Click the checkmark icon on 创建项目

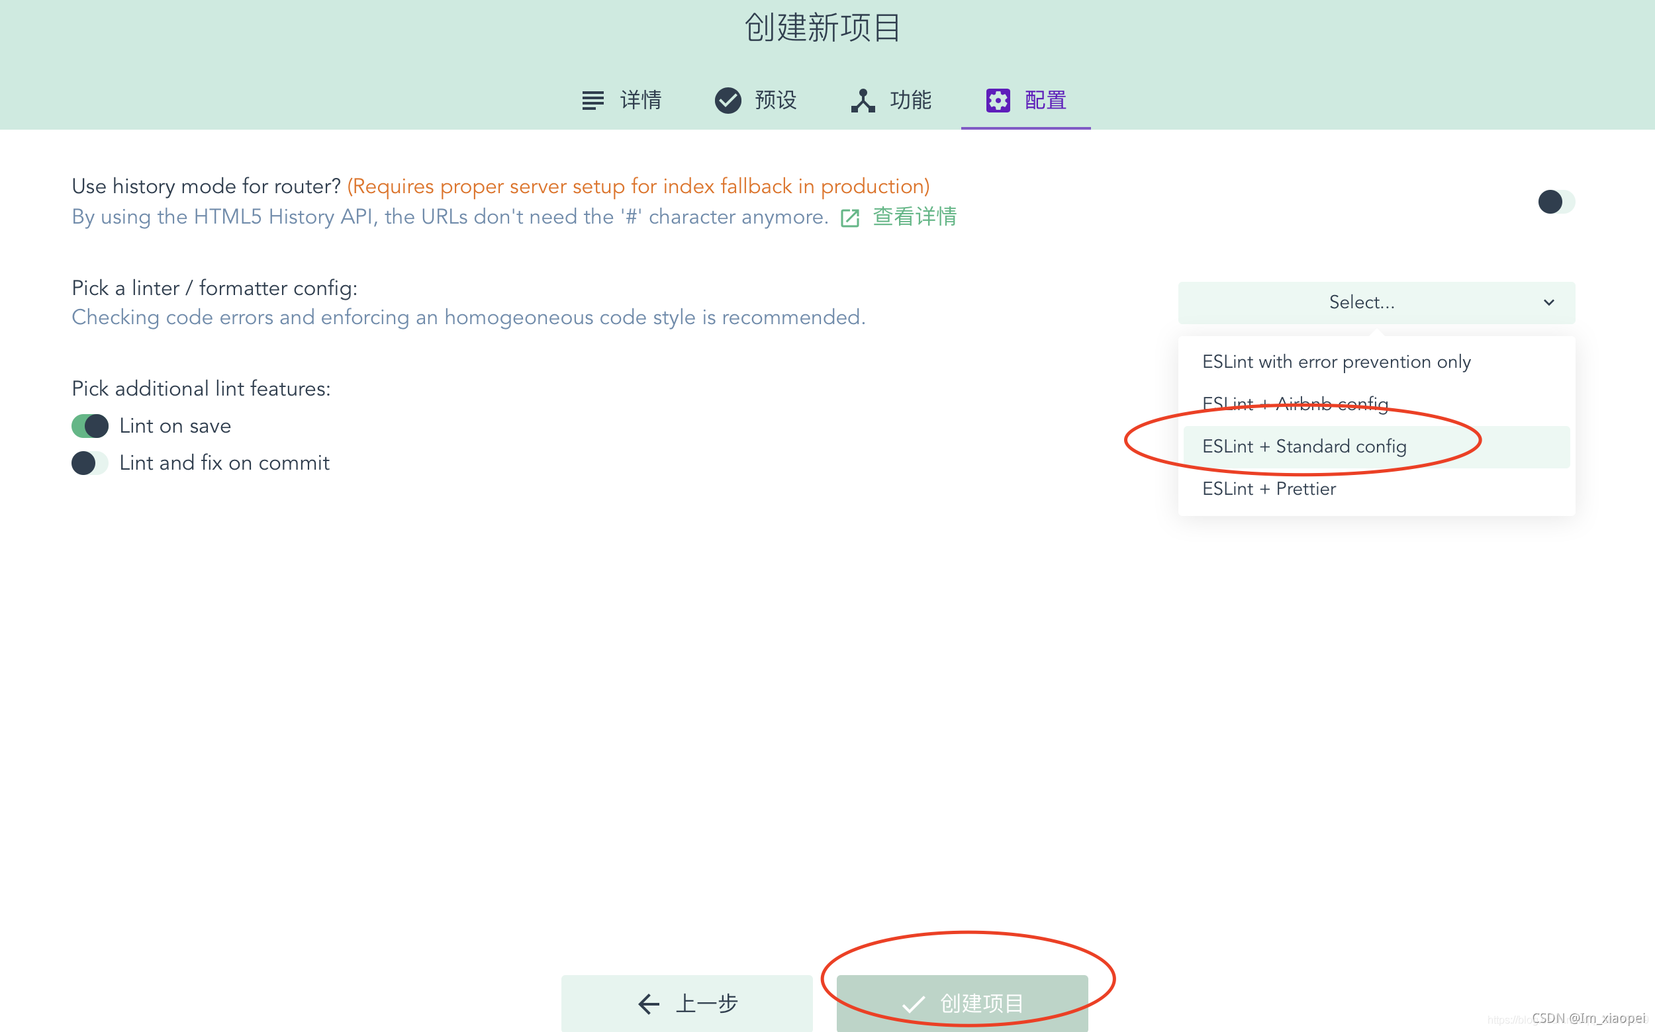(913, 1004)
